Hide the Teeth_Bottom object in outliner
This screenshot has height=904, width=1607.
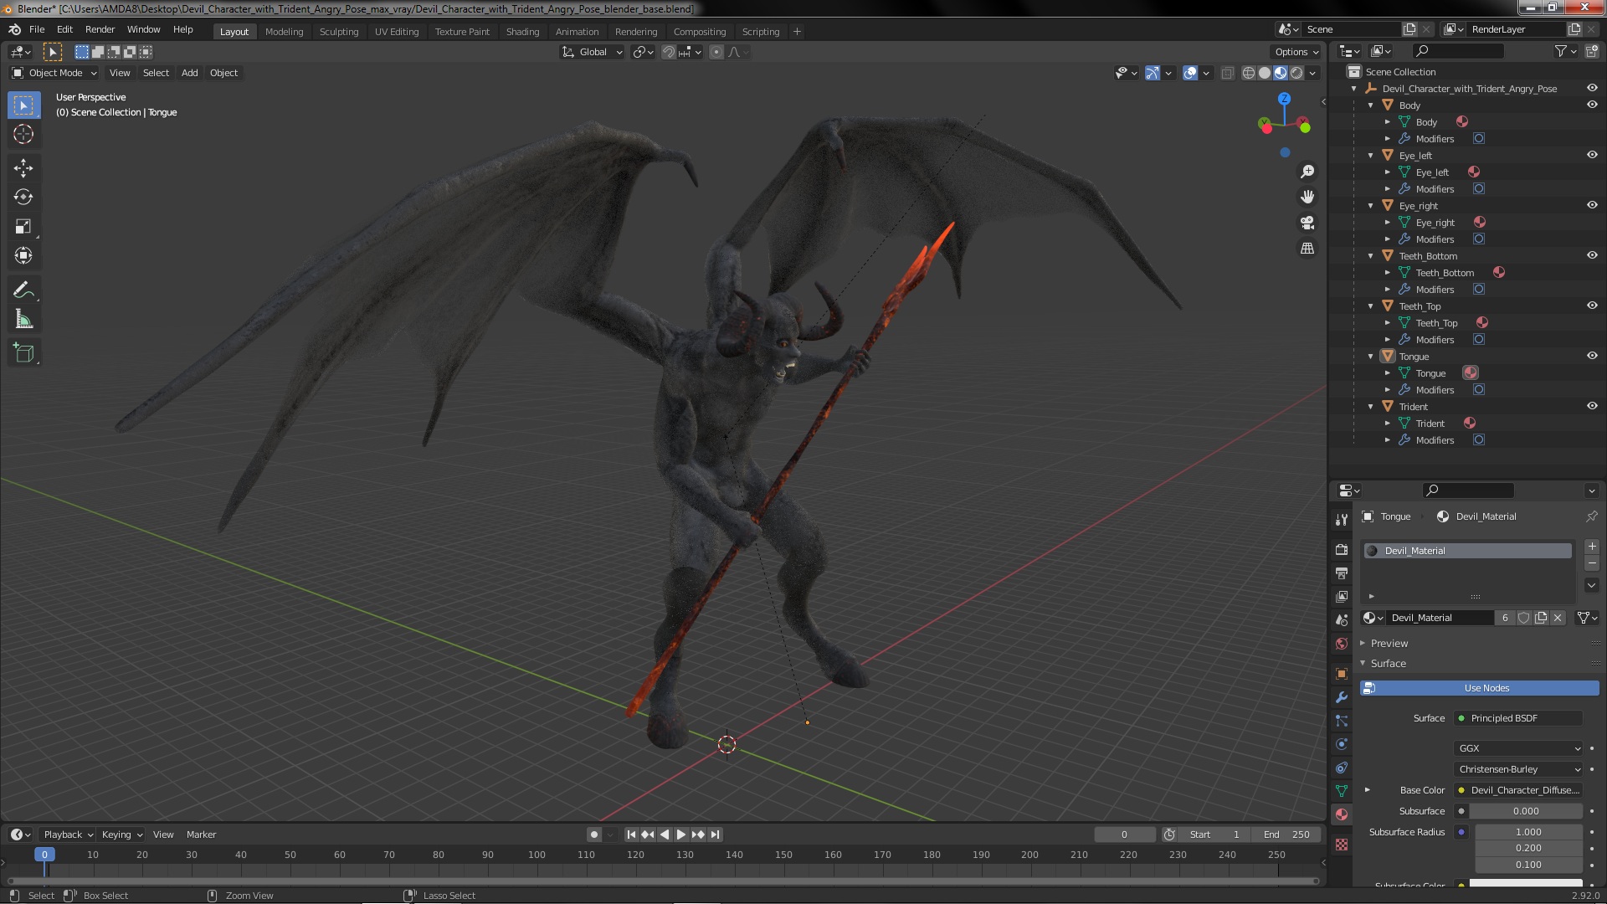point(1592,255)
